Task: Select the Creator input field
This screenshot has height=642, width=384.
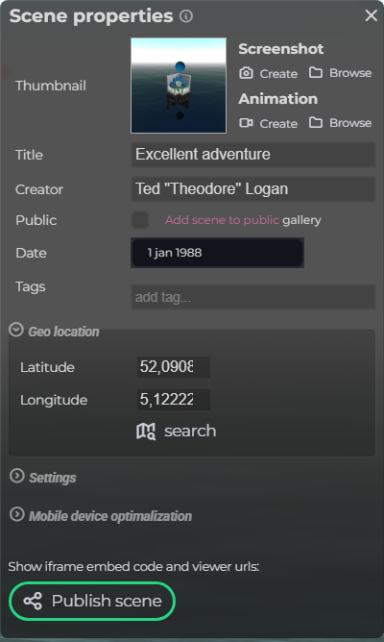Action: (x=252, y=188)
